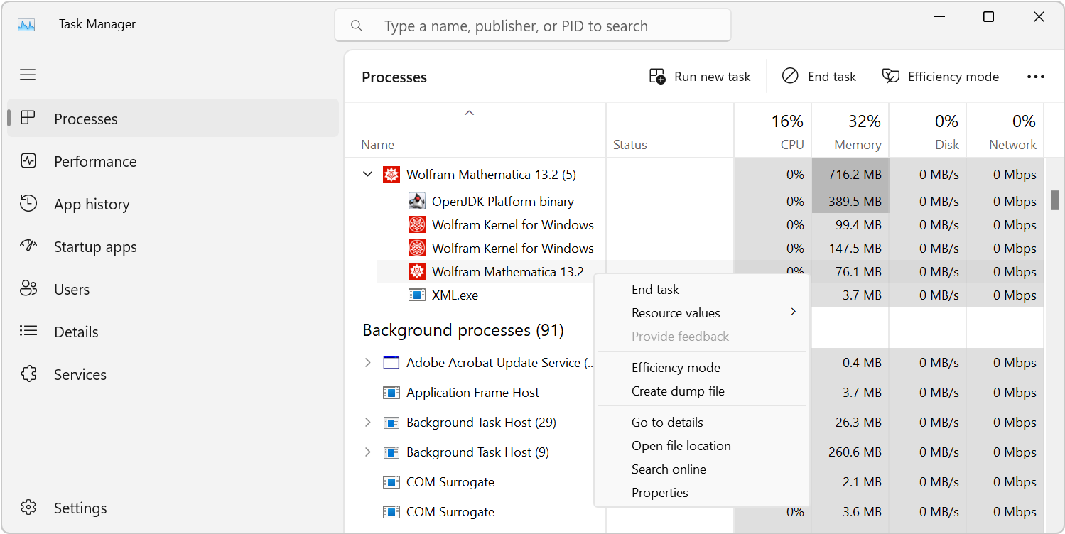Screen dimensions: 1065x534
Task: Choose End task in the context menu
Action: click(702, 290)
